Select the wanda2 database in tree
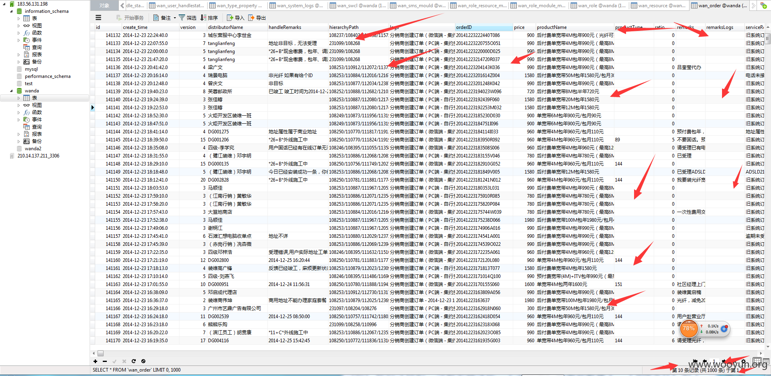Image resolution: width=771 pixels, height=376 pixels. point(33,149)
